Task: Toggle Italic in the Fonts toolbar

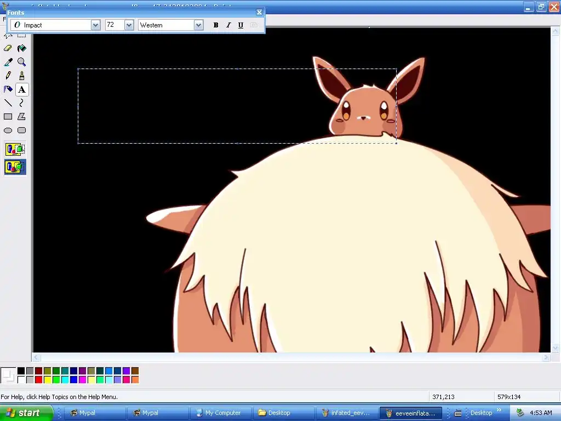Action: [228, 25]
